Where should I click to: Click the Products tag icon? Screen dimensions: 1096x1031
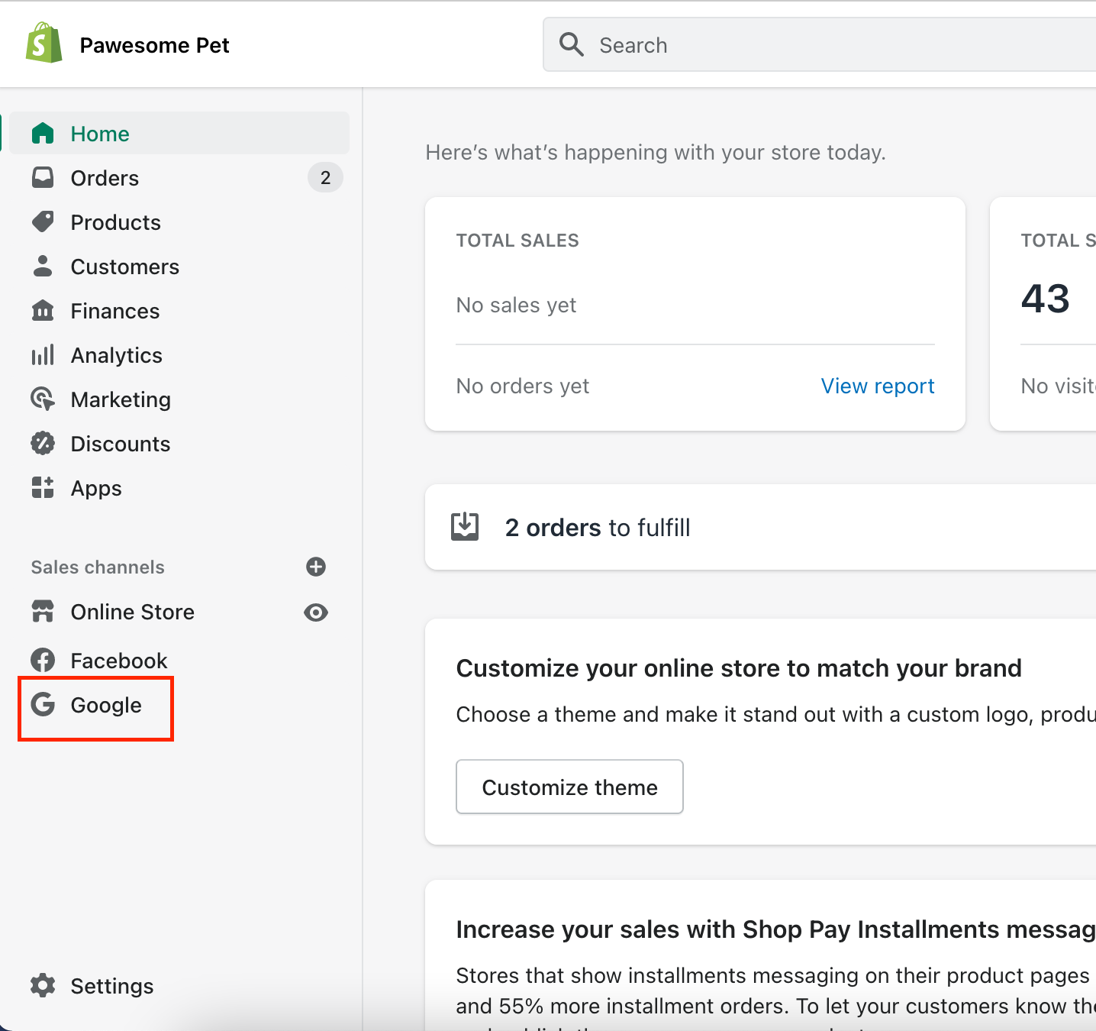(43, 222)
